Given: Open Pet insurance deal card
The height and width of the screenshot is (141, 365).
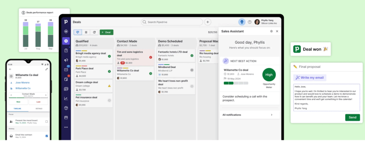Looking at the screenshot, I should [x=94, y=100].
